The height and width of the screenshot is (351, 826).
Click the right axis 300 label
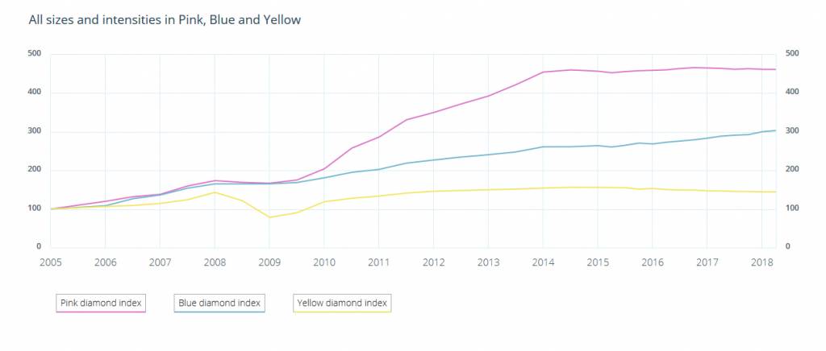791,131
